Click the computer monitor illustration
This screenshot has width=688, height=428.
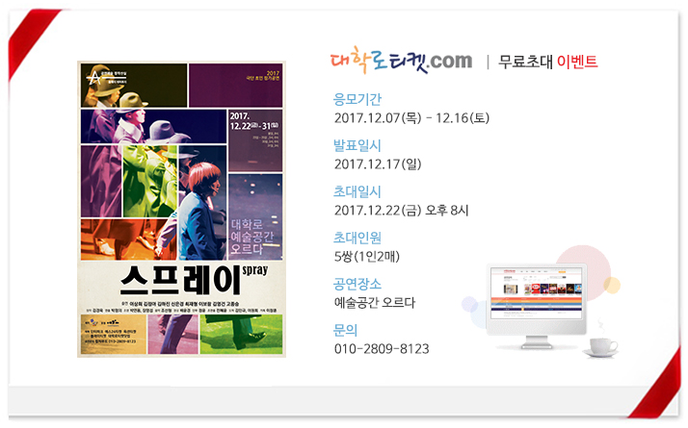pyautogui.click(x=536, y=305)
